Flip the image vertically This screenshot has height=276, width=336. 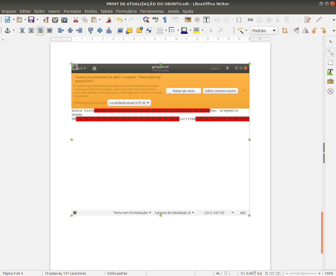pos(296,30)
